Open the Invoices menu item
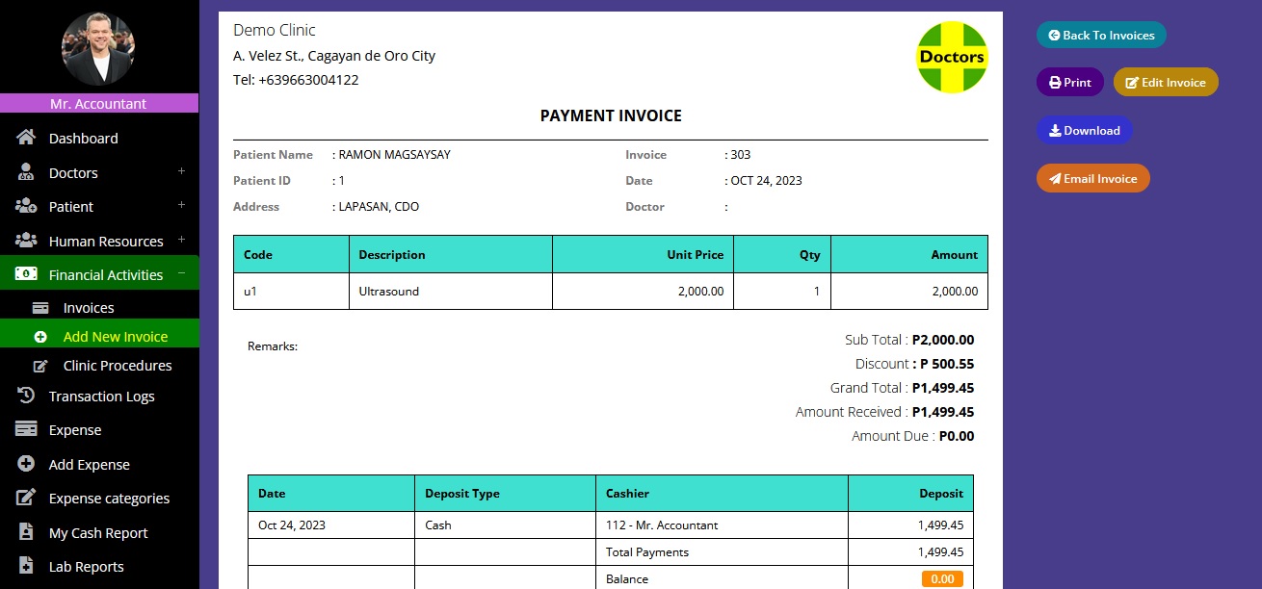This screenshot has height=589, width=1262. 89,308
